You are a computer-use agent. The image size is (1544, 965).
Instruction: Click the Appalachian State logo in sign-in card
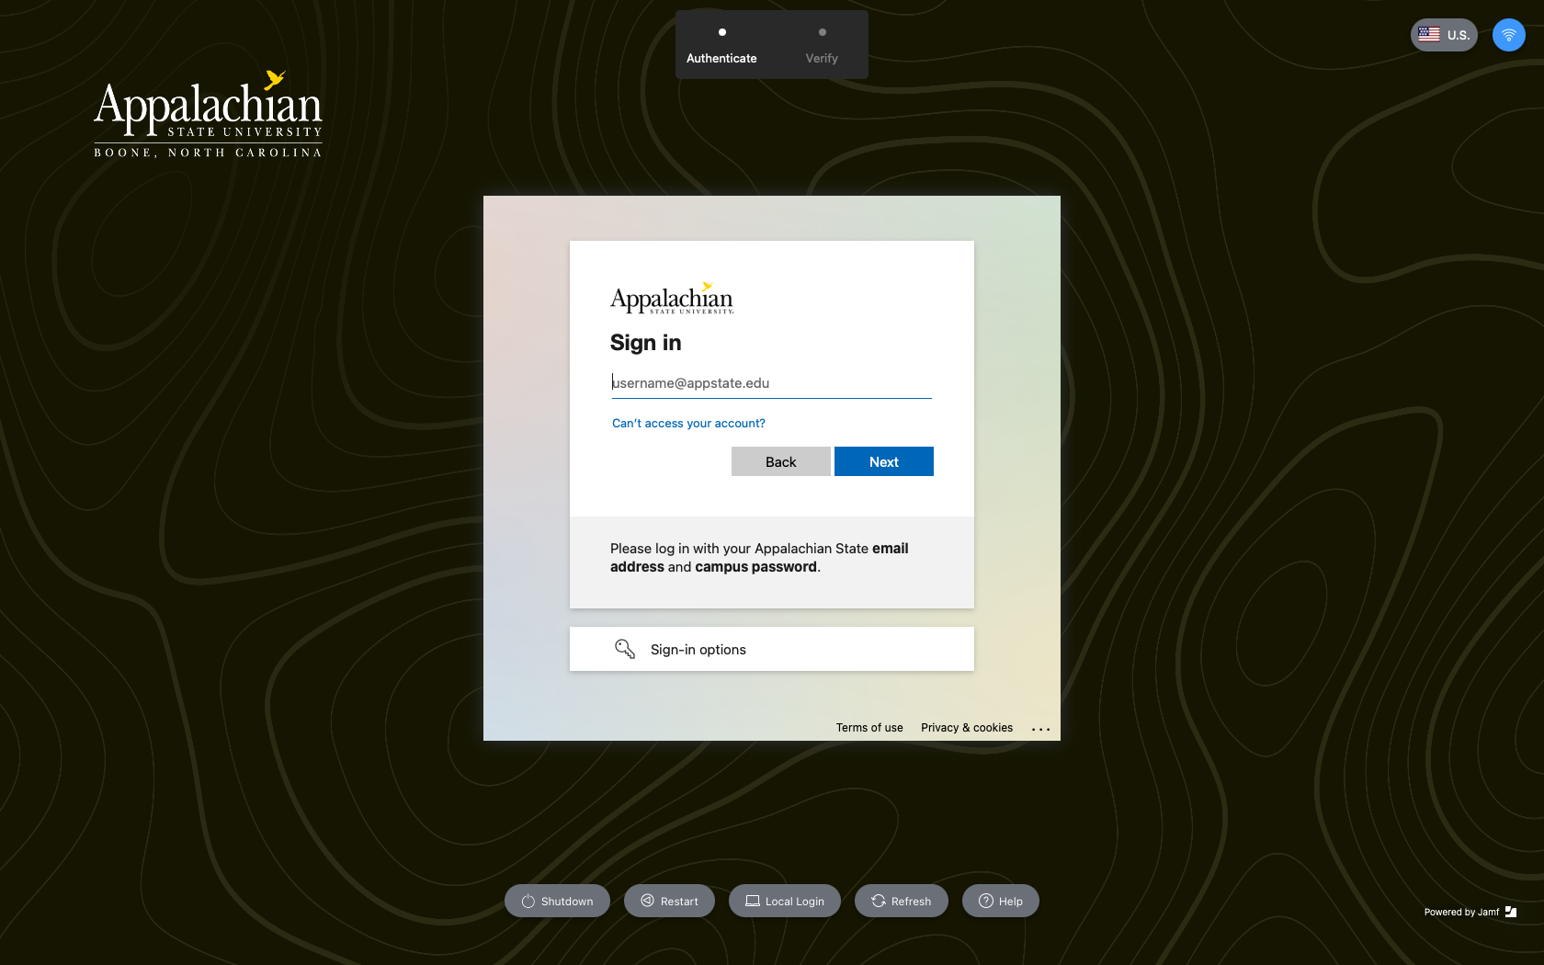point(672,299)
